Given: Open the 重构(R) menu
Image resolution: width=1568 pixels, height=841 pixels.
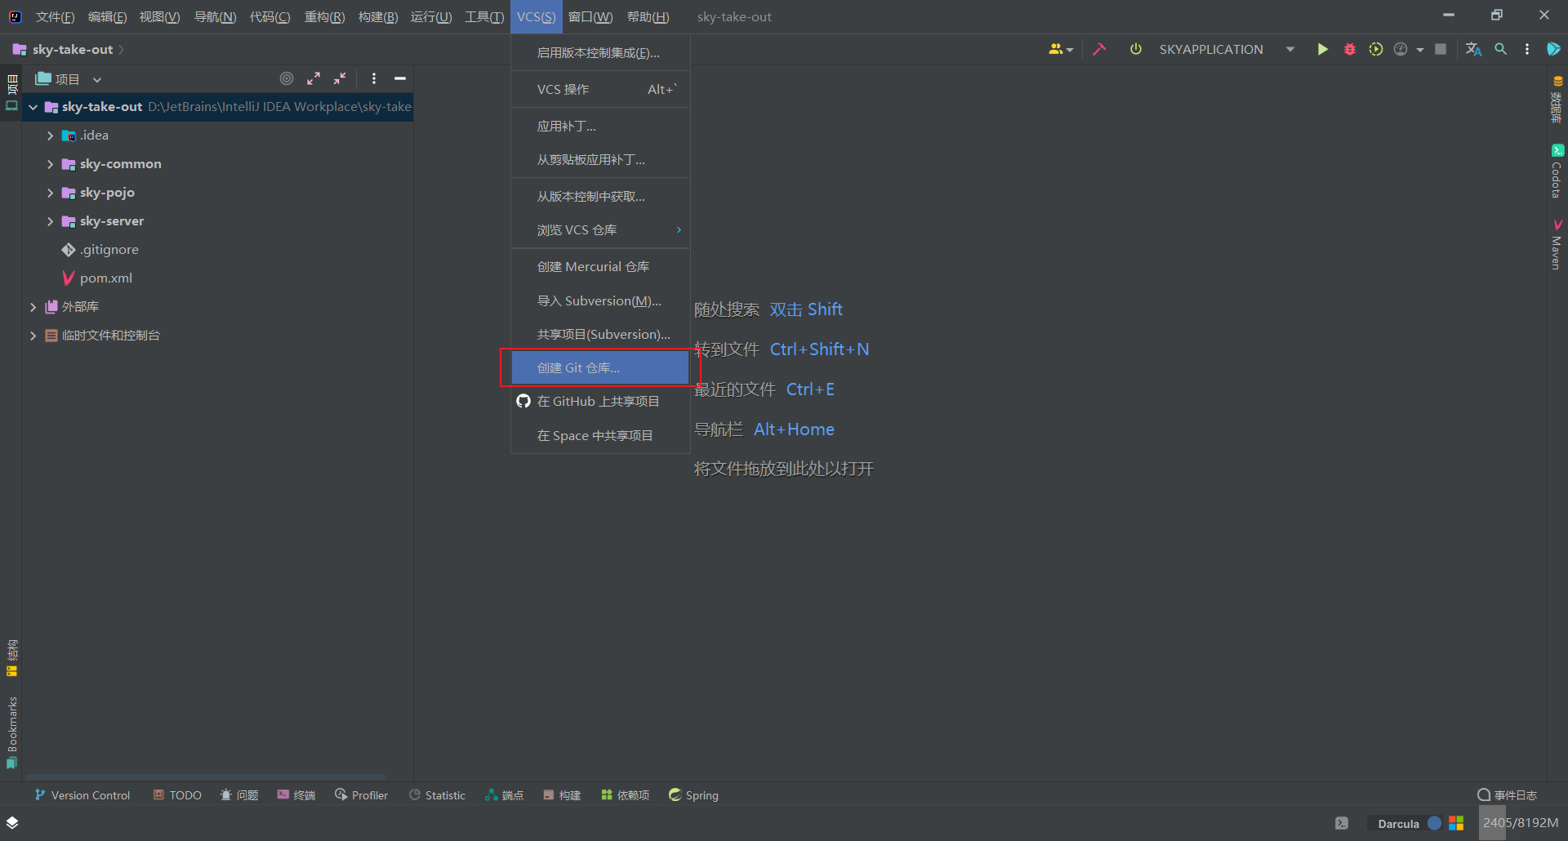Looking at the screenshot, I should pyautogui.click(x=324, y=16).
